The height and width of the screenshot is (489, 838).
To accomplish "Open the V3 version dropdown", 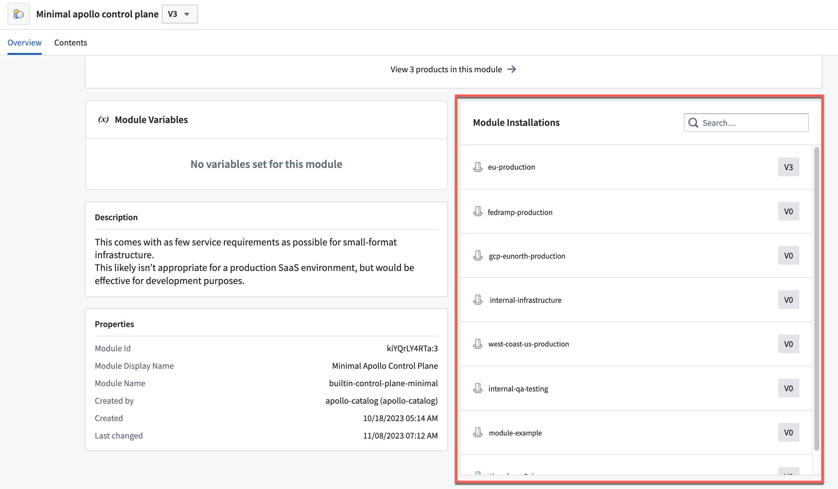I will 180,14.
